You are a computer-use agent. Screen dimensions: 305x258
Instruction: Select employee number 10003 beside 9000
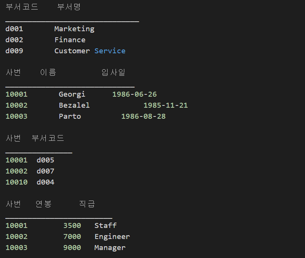[16, 248]
